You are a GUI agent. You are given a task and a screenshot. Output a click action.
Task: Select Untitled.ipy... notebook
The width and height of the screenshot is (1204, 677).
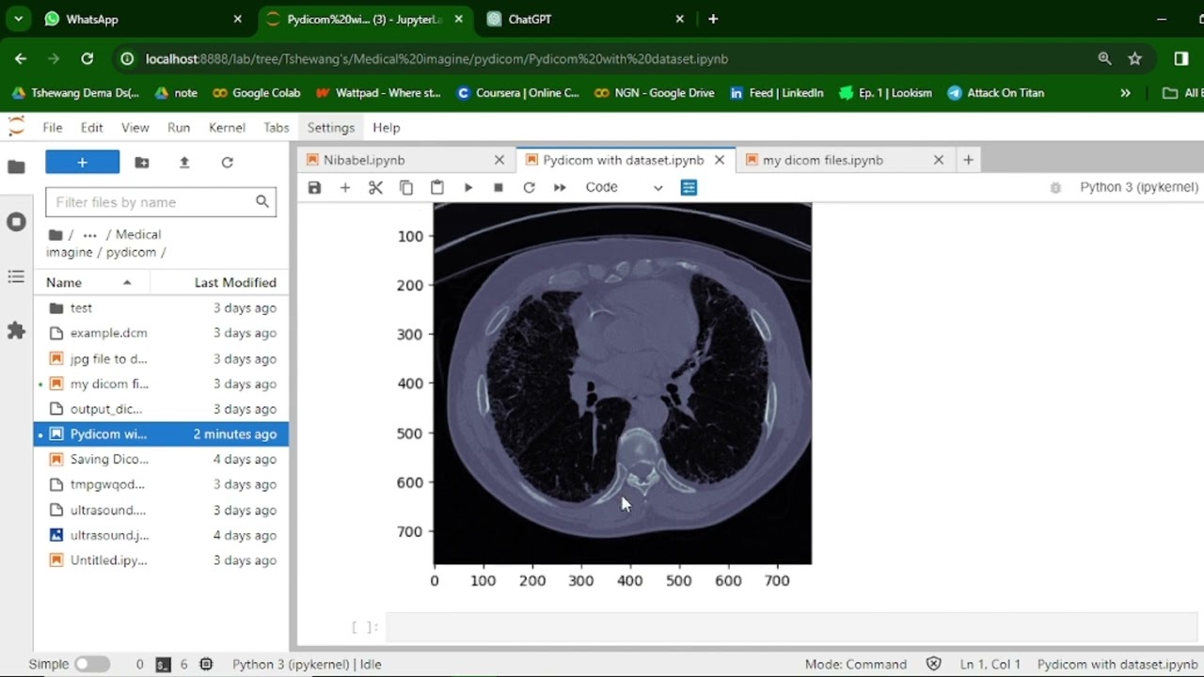pyautogui.click(x=161, y=560)
